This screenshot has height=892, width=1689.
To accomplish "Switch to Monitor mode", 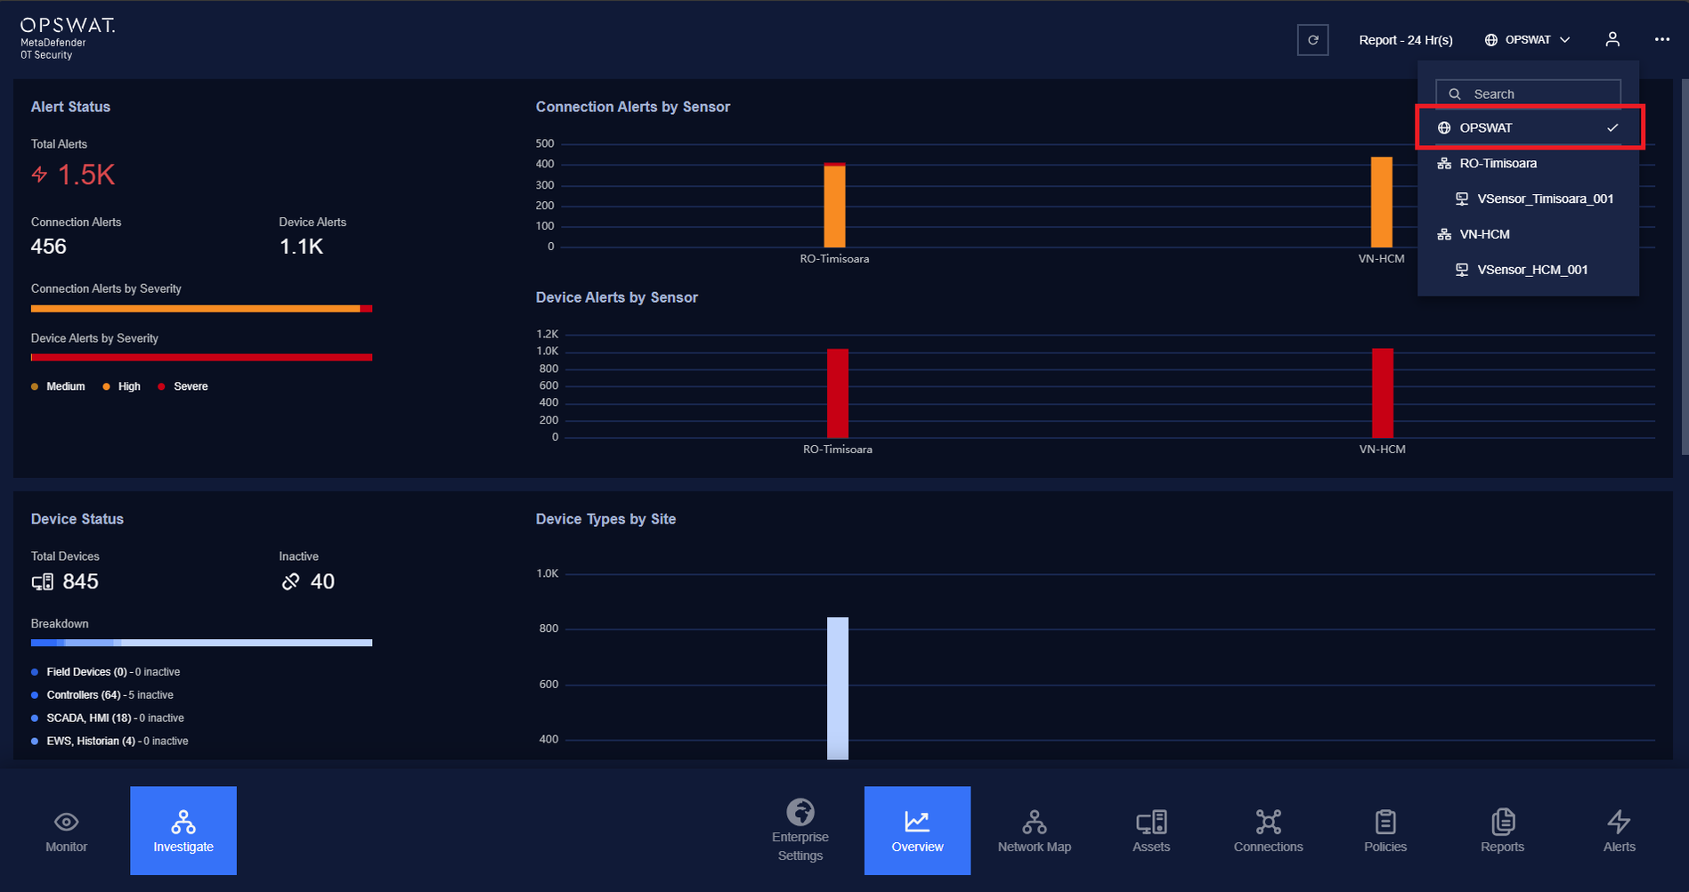I will (x=67, y=831).
